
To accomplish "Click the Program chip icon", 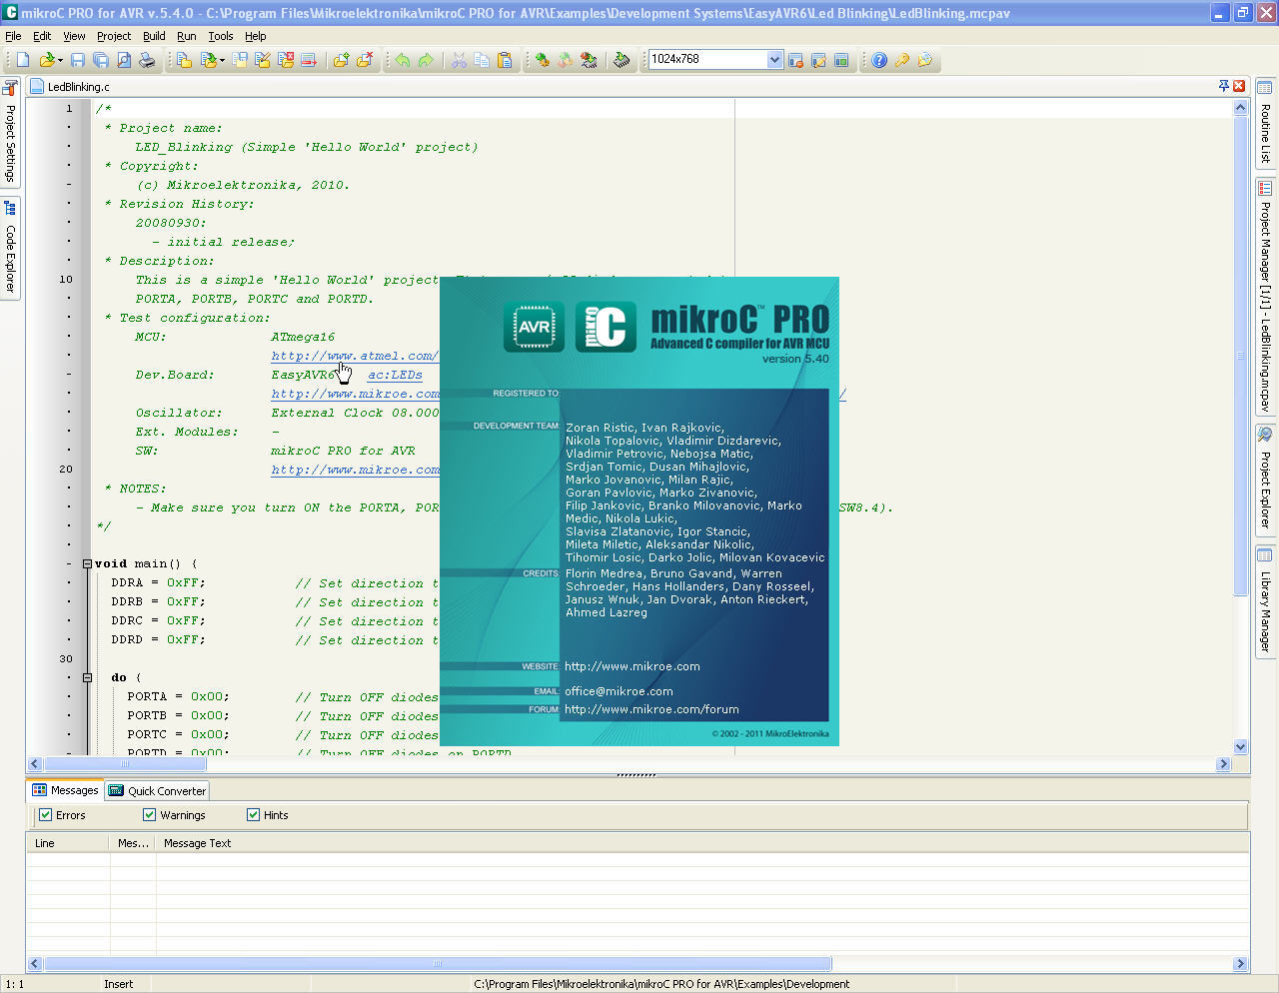I will (x=622, y=60).
